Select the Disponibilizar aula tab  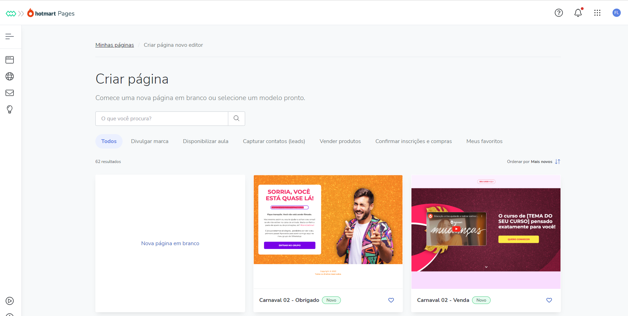point(206,141)
